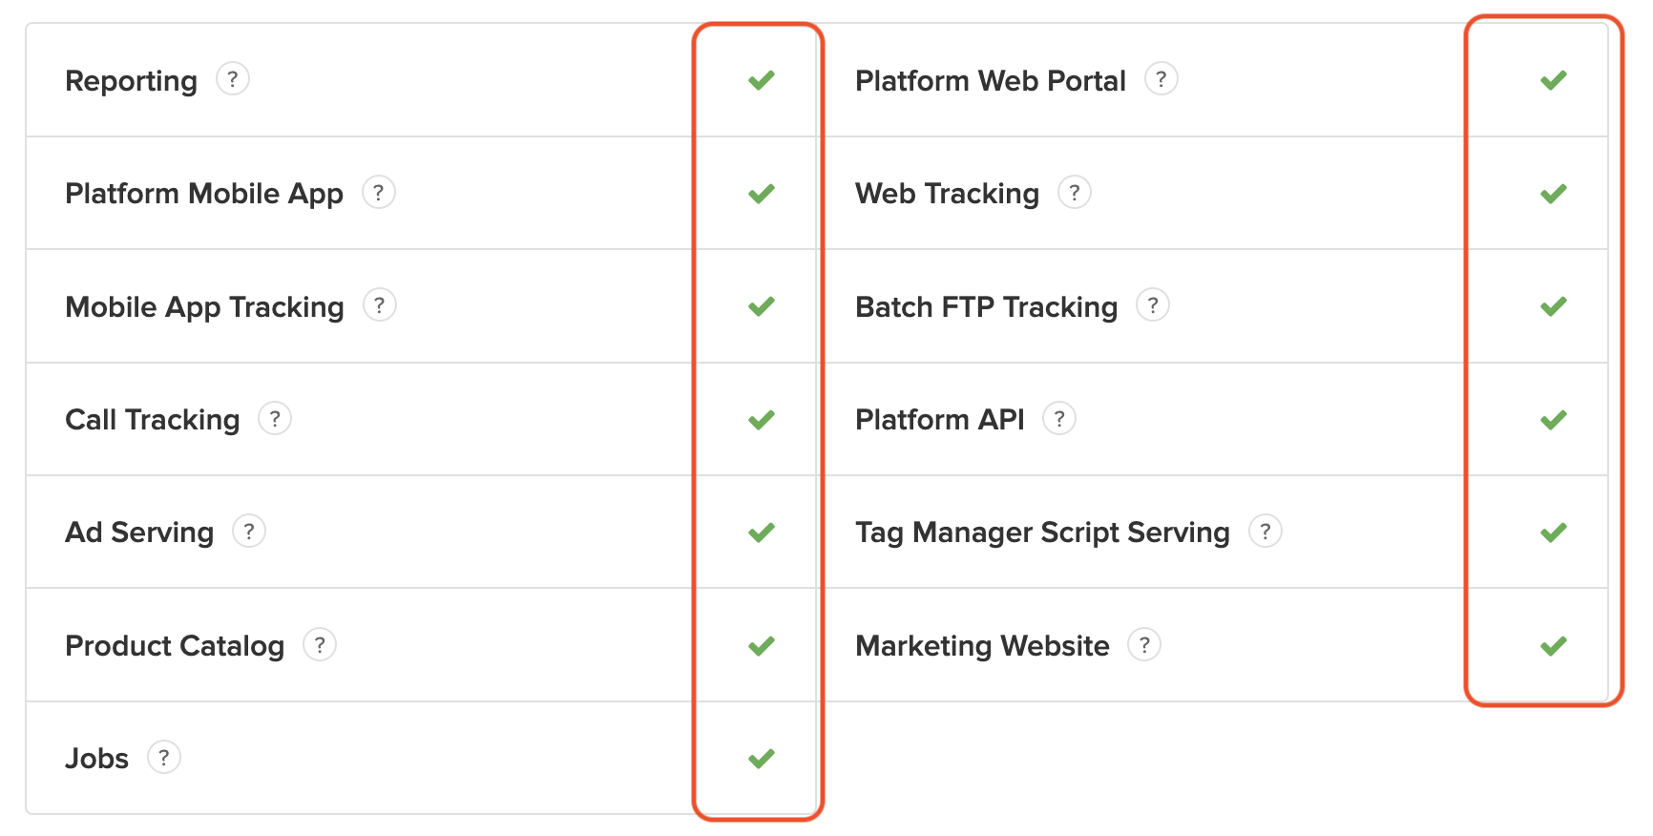Open the Platform Mobile App help tooltip
Image resolution: width=1653 pixels, height=836 pixels.
point(379,193)
